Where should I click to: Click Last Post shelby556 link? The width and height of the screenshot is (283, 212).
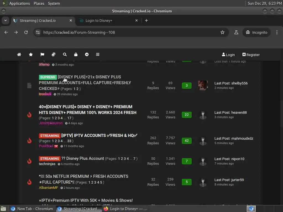click(231, 83)
